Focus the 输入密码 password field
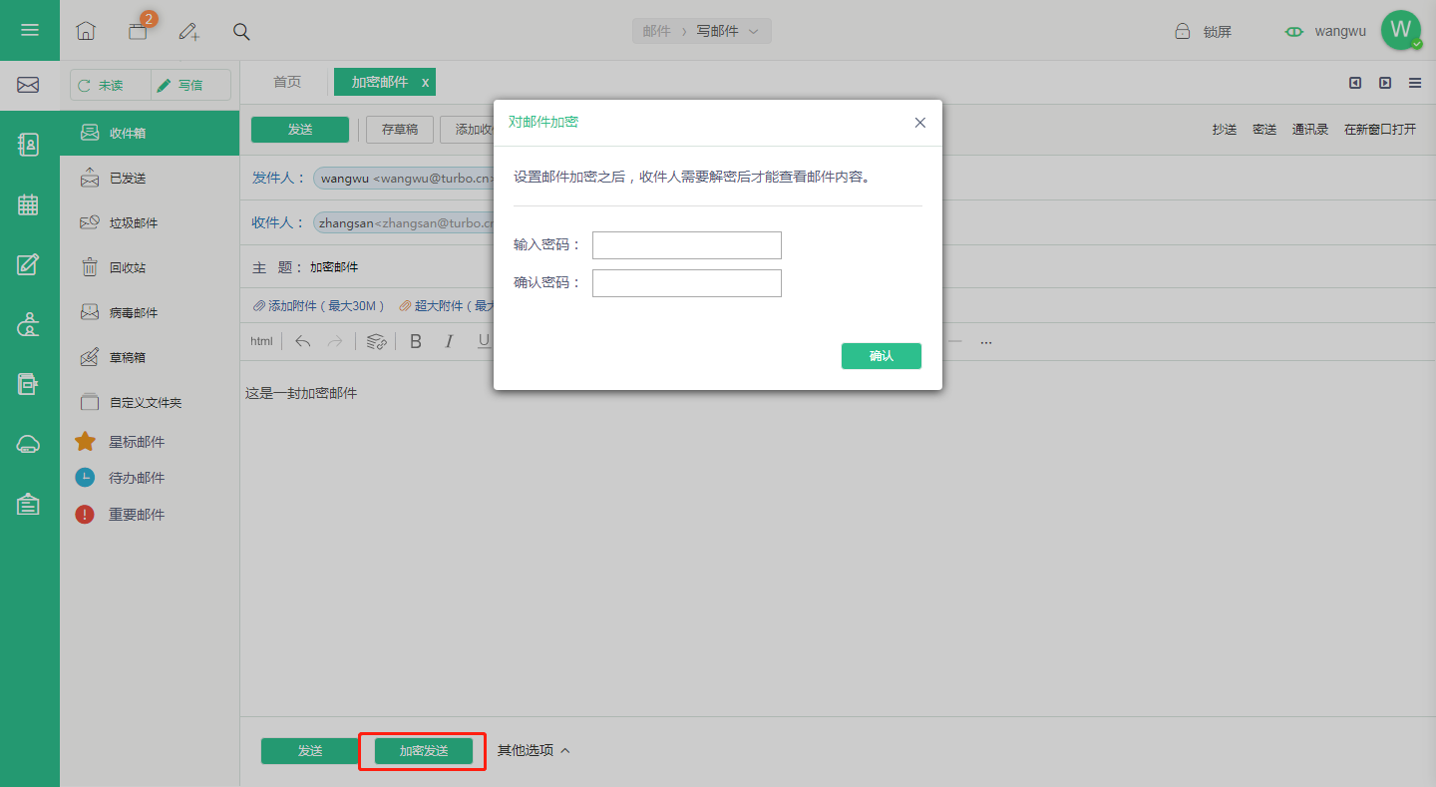This screenshot has height=787, width=1436. (687, 245)
